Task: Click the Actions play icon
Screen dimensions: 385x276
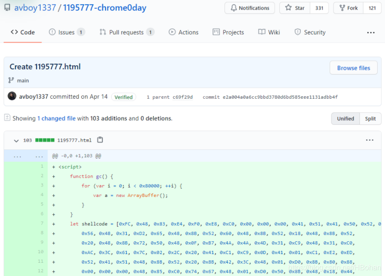Action: pos(172,32)
